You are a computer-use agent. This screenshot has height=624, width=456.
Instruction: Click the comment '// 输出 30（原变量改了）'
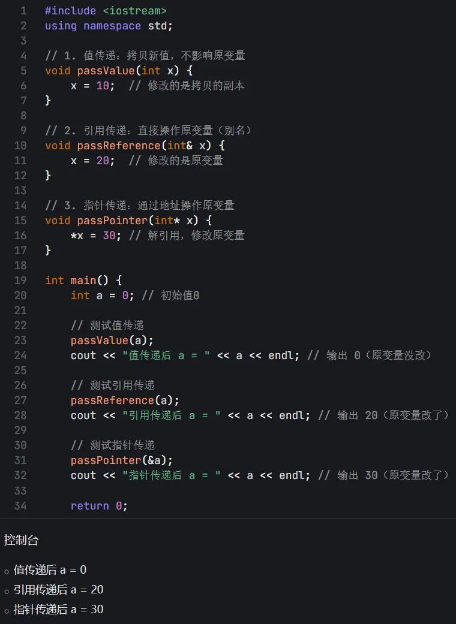(385, 475)
